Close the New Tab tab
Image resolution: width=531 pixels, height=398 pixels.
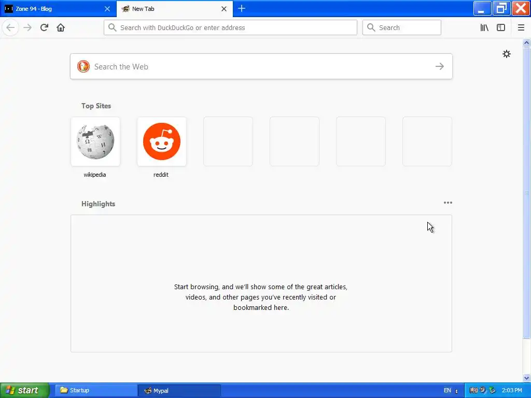224,9
